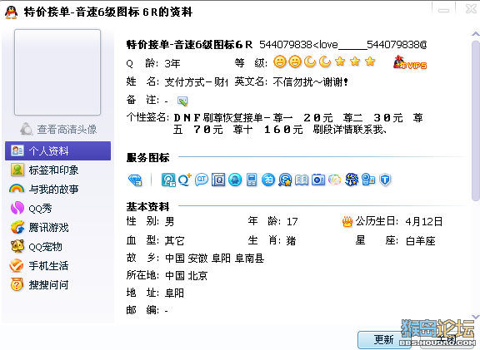Switch to 手机生活 tab
This screenshot has height=350, width=480.
(57, 266)
